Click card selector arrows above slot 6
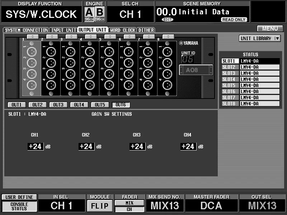 tap(130, 37)
